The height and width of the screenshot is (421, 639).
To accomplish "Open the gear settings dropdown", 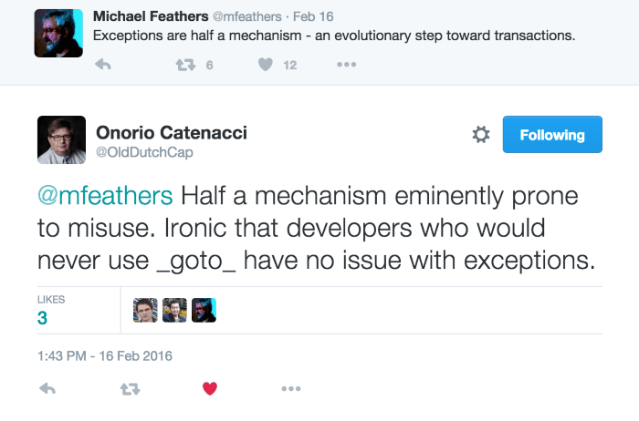I will coord(481,135).
